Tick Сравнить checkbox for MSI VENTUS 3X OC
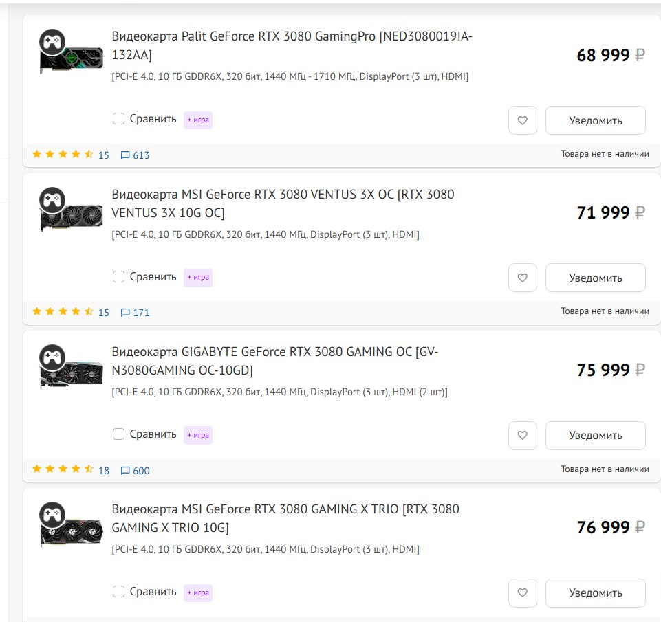The image size is (661, 622). (118, 277)
